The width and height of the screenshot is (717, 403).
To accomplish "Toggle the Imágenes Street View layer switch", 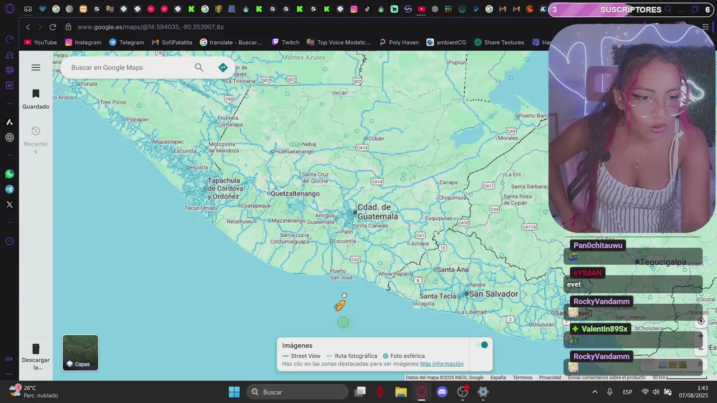I will [482, 345].
